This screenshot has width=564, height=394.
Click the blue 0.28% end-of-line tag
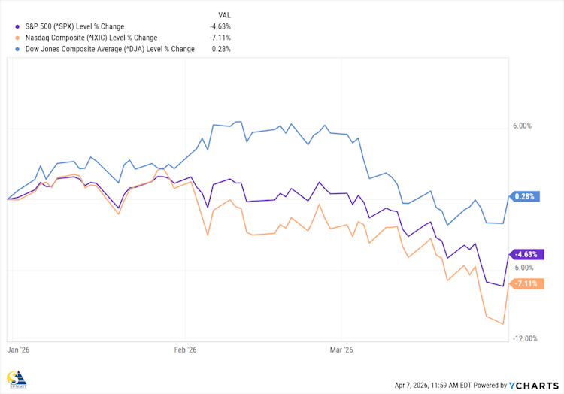point(524,196)
